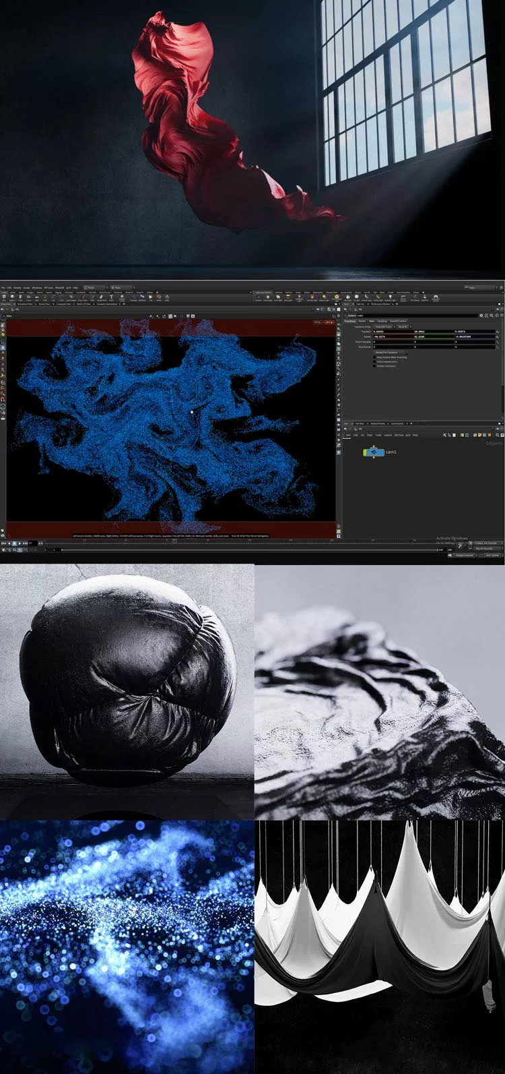Viewport: 505px width, 1074px height.
Task: Select the File shelf tool
Action: 150,297
